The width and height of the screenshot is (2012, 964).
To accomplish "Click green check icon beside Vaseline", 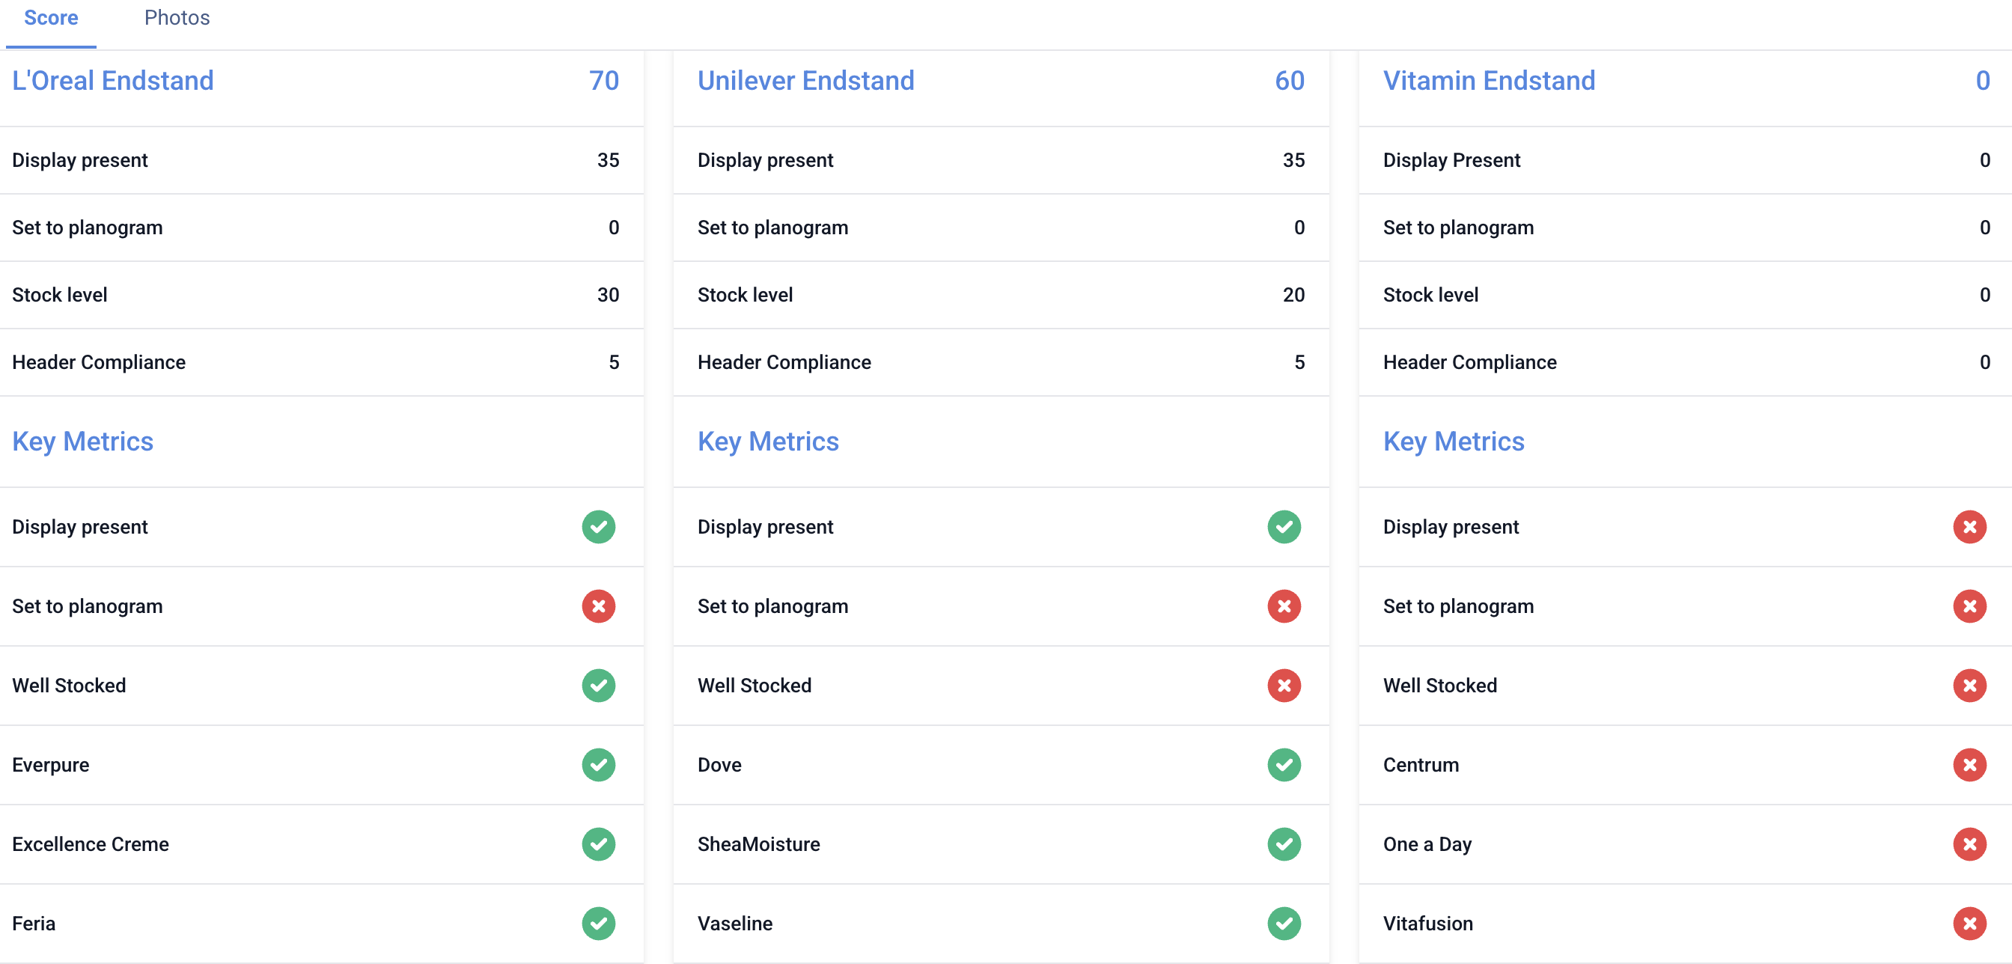I will point(1283,924).
